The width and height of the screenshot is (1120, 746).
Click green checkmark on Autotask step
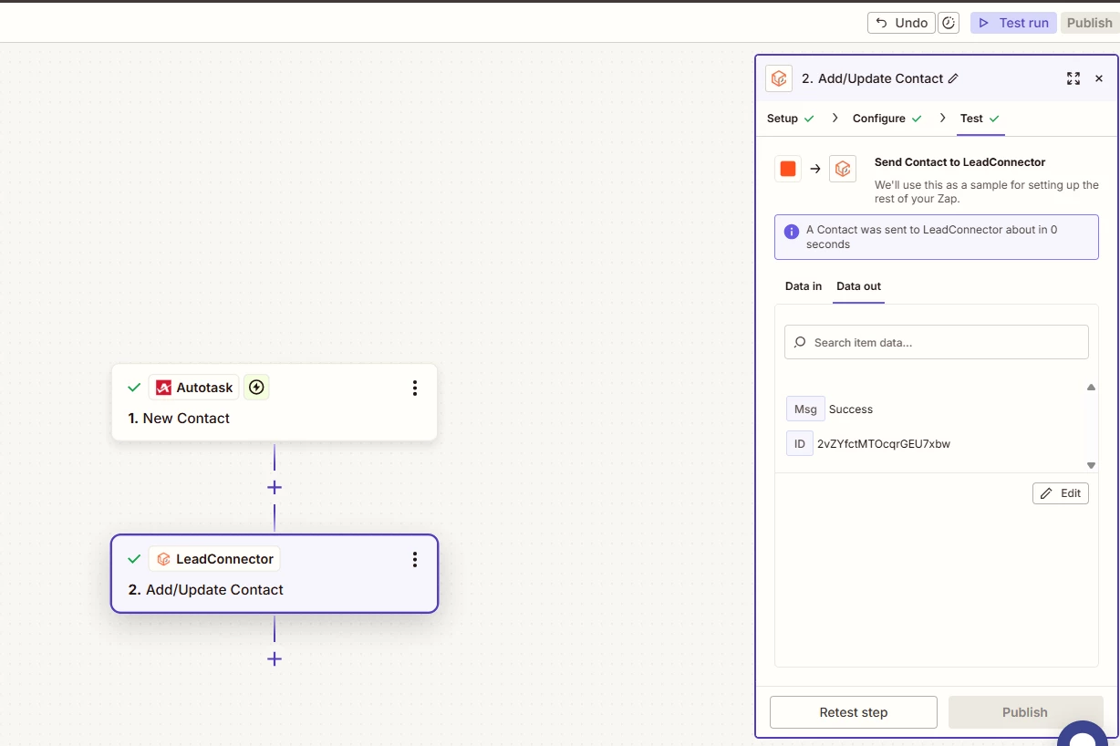click(134, 388)
